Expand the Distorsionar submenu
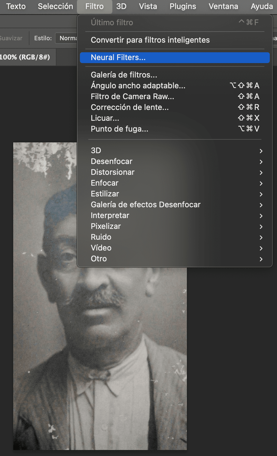 pos(175,172)
